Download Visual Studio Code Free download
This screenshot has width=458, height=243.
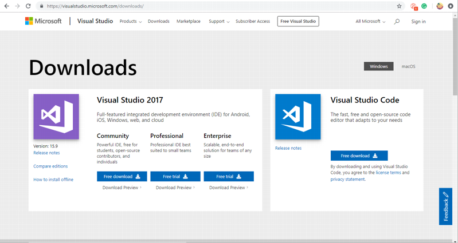359,156
